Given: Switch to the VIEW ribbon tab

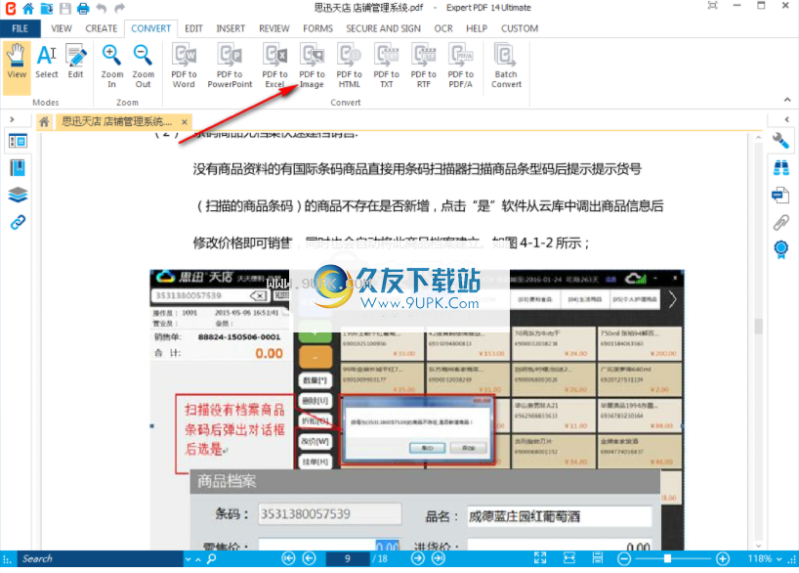Looking at the screenshot, I should [62, 28].
